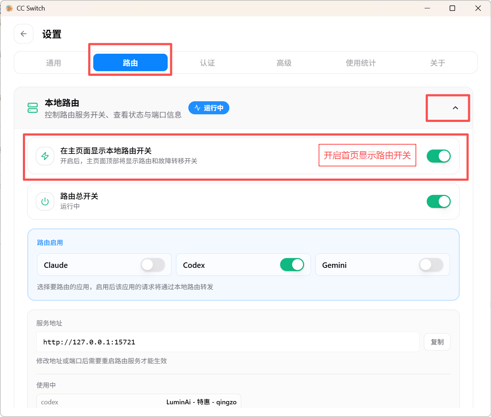Click the service address input field
This screenshot has height=417, width=491.
coord(228,342)
